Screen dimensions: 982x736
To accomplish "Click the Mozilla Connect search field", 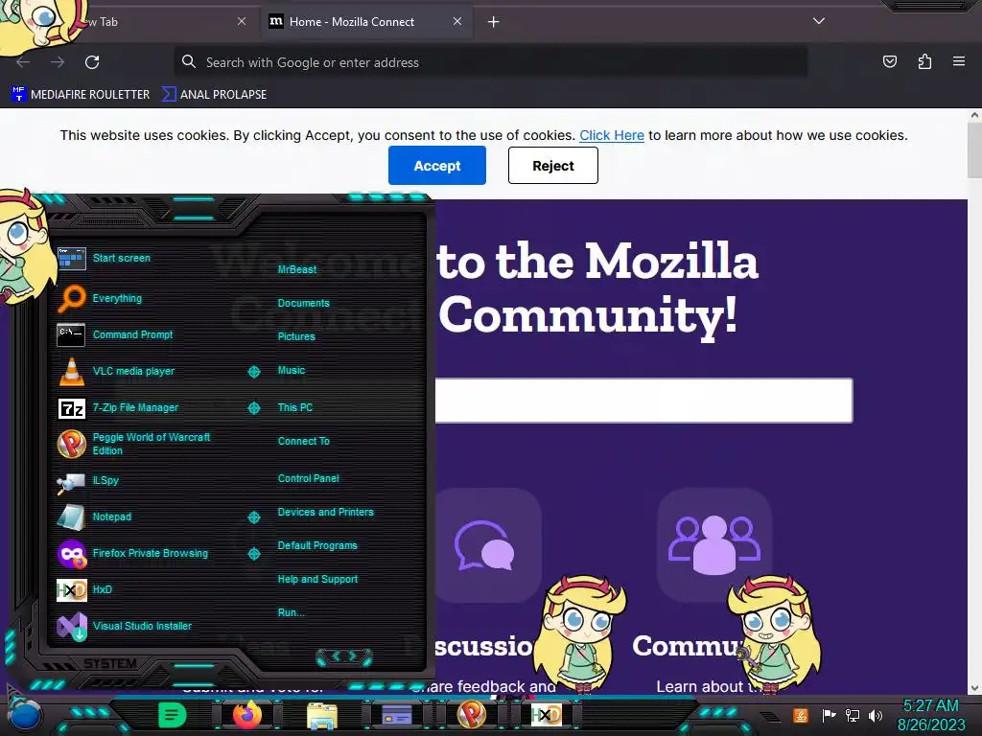I will pyautogui.click(x=643, y=401).
